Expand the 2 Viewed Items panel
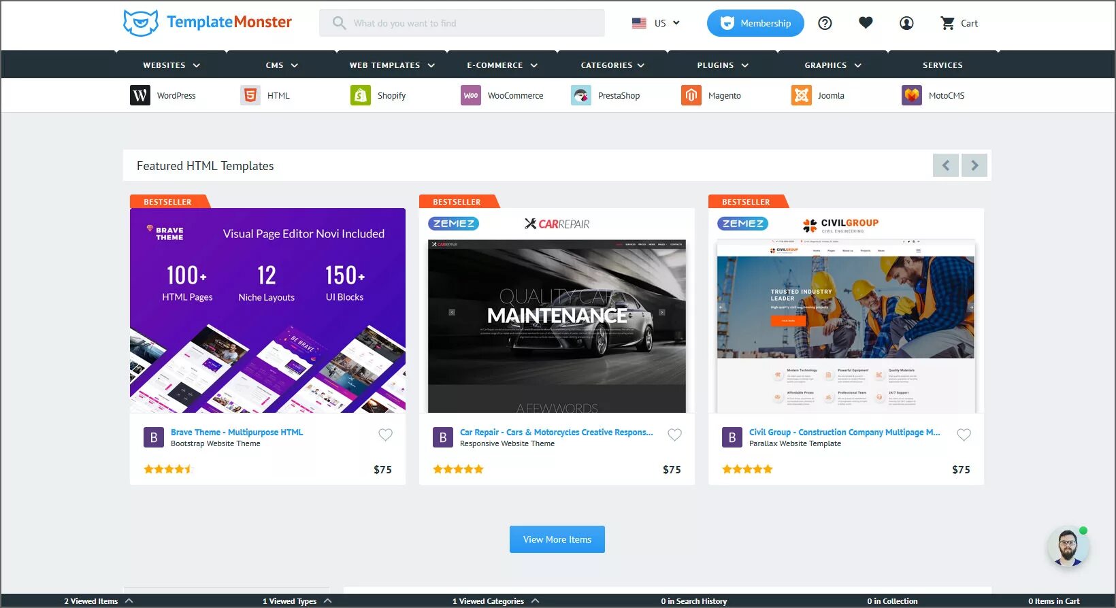 [x=99, y=601]
